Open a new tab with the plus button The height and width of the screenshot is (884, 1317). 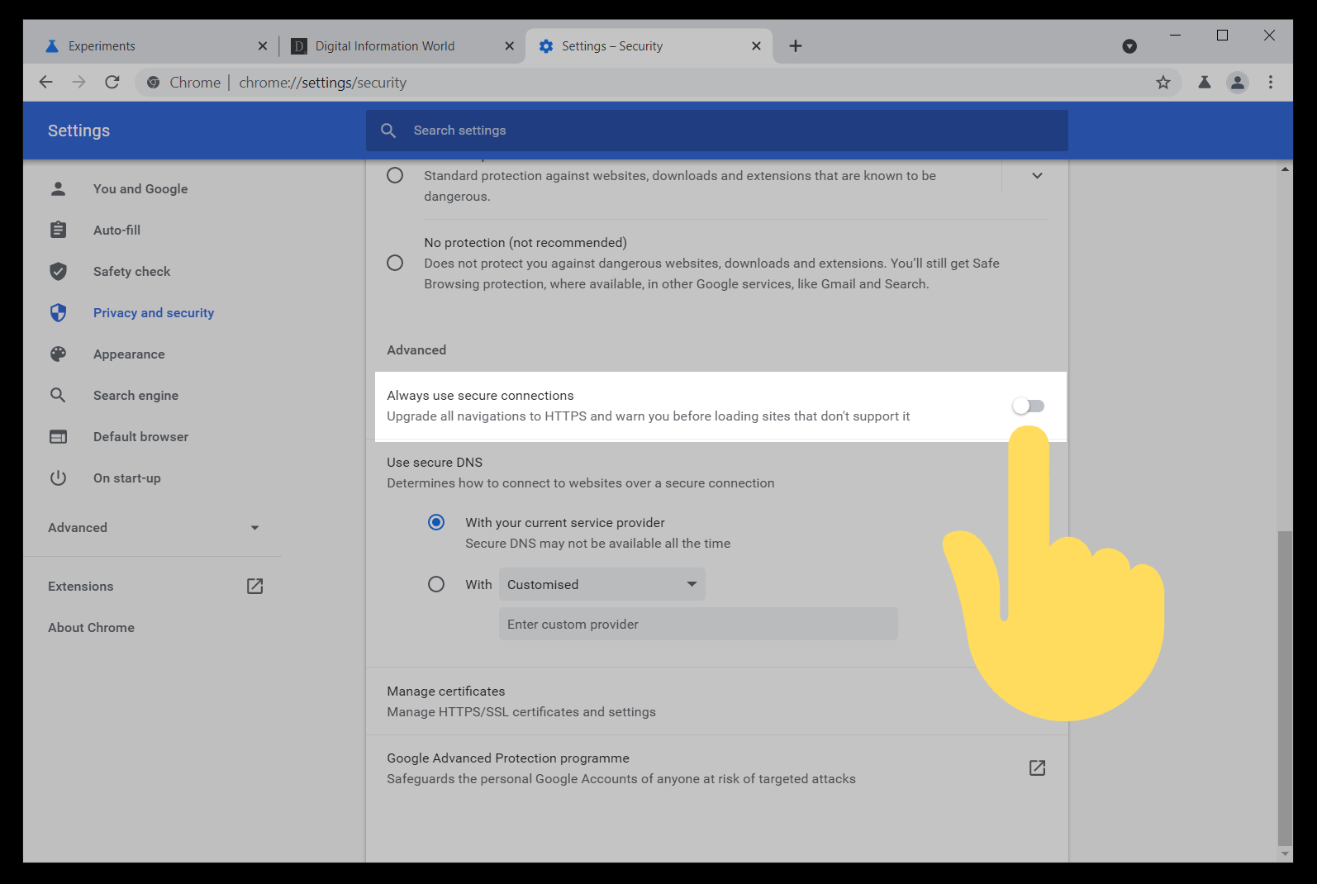796,46
